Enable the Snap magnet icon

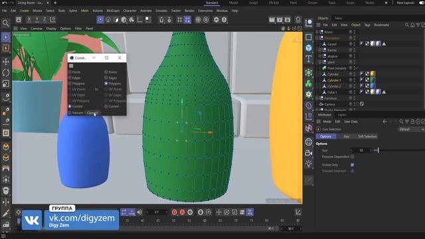pos(161,20)
